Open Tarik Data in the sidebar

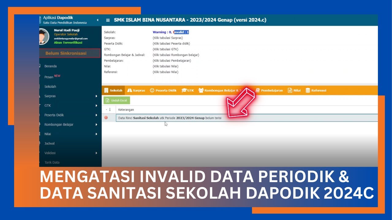52,162
